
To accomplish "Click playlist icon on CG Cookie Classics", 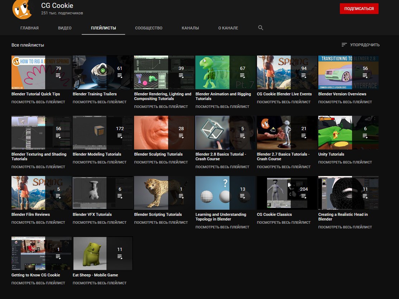I will point(304,196).
